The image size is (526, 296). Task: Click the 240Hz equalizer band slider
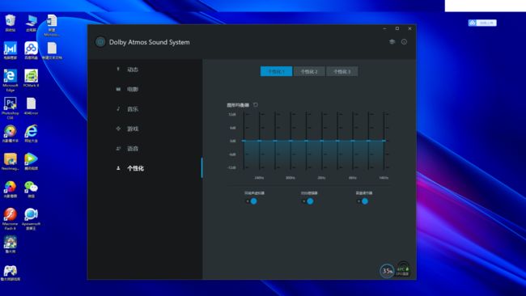coord(259,141)
